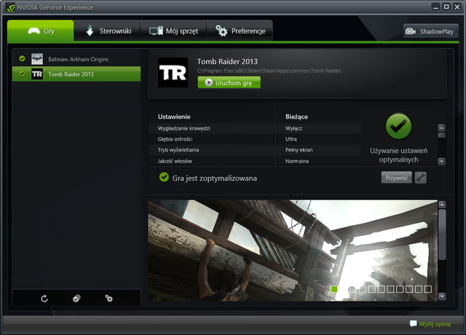This screenshot has width=466, height=335.
Task: Click the TR icon in the game list
Action: tap(37, 74)
